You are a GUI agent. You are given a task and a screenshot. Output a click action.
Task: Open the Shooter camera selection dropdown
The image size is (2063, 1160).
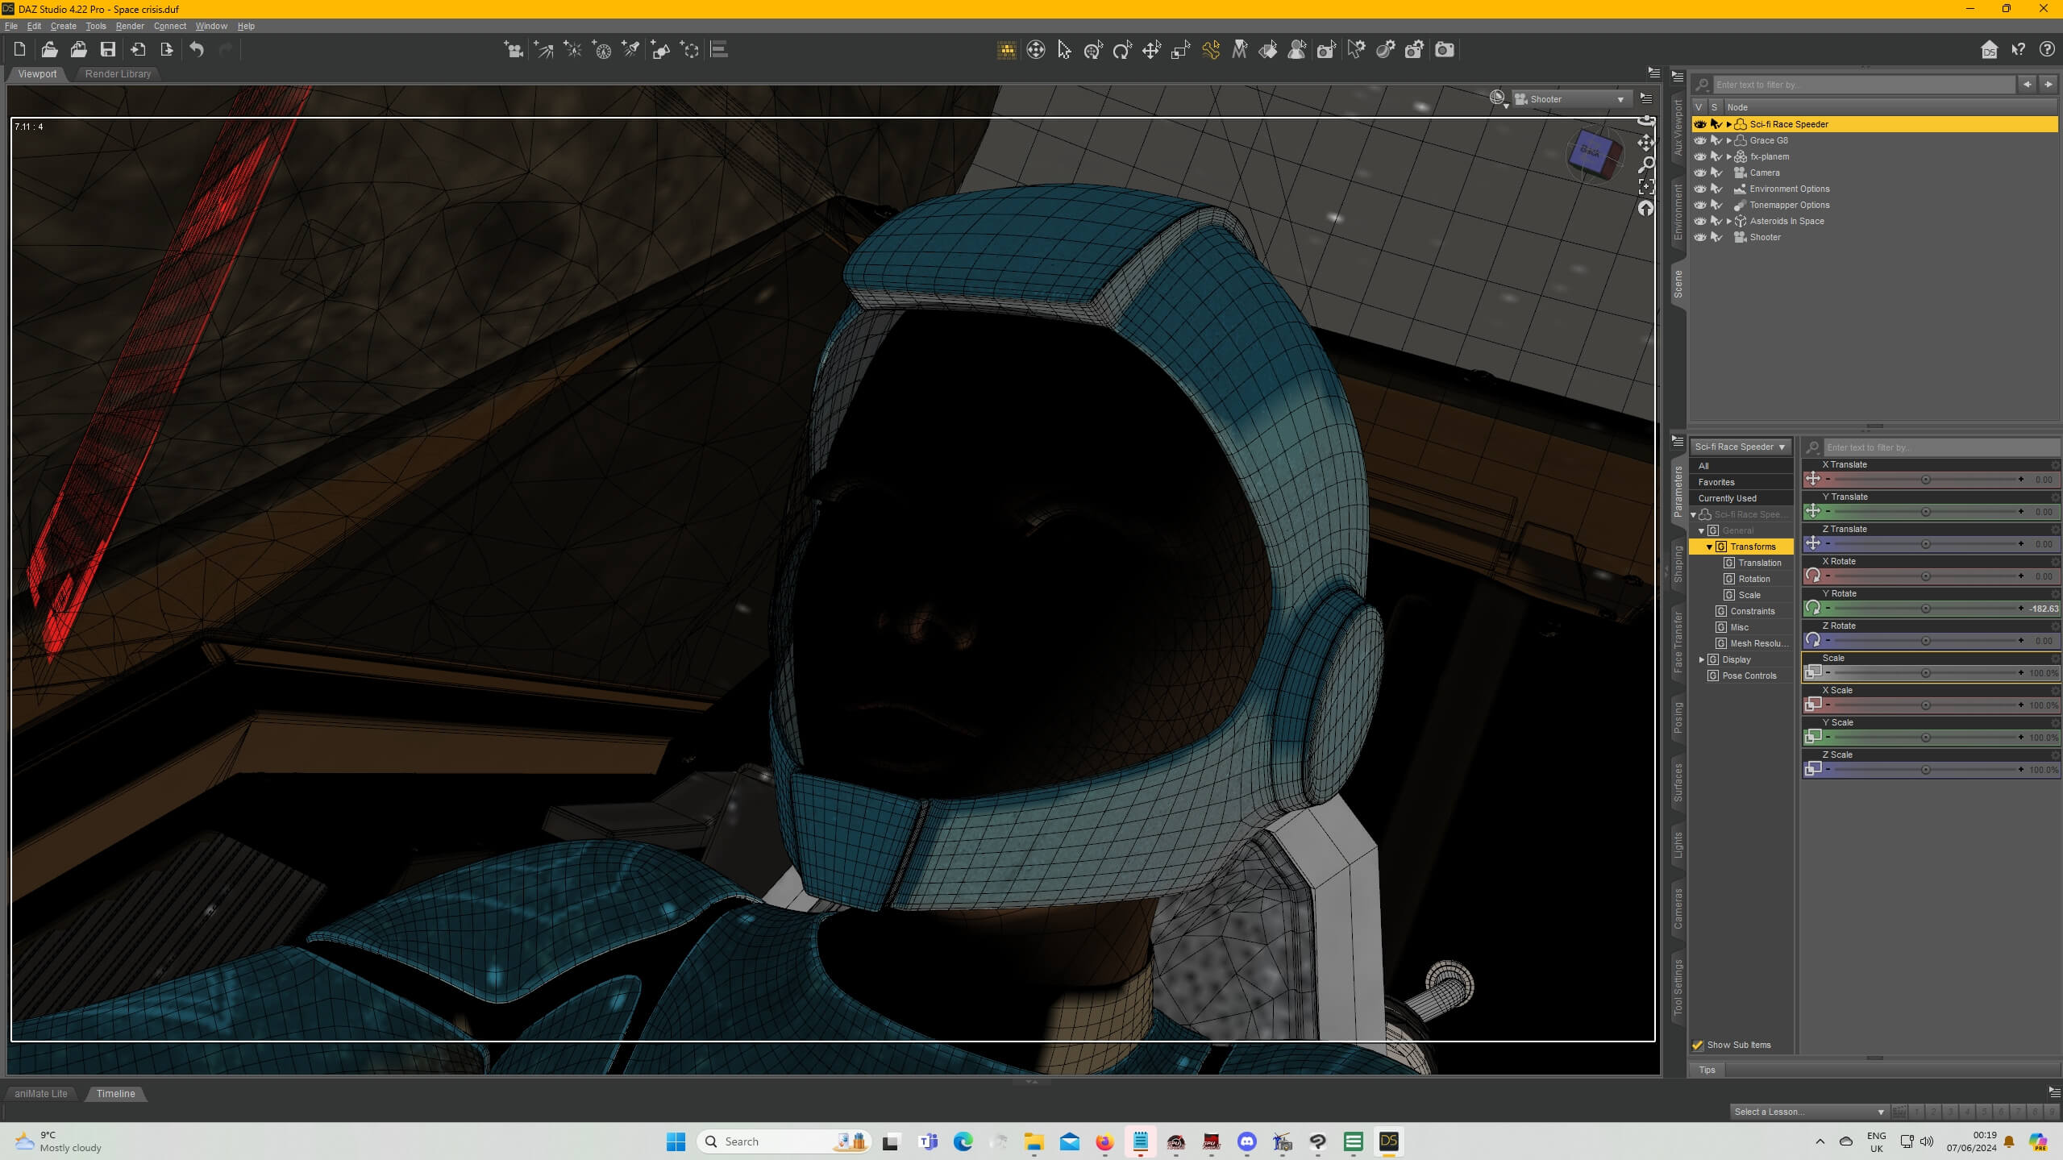(1571, 99)
